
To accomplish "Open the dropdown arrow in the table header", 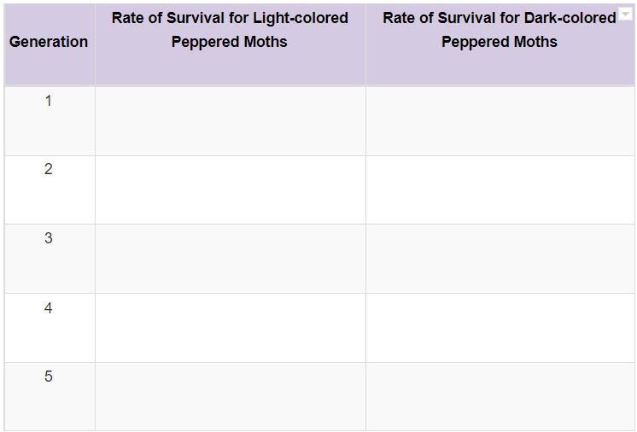I will point(626,14).
